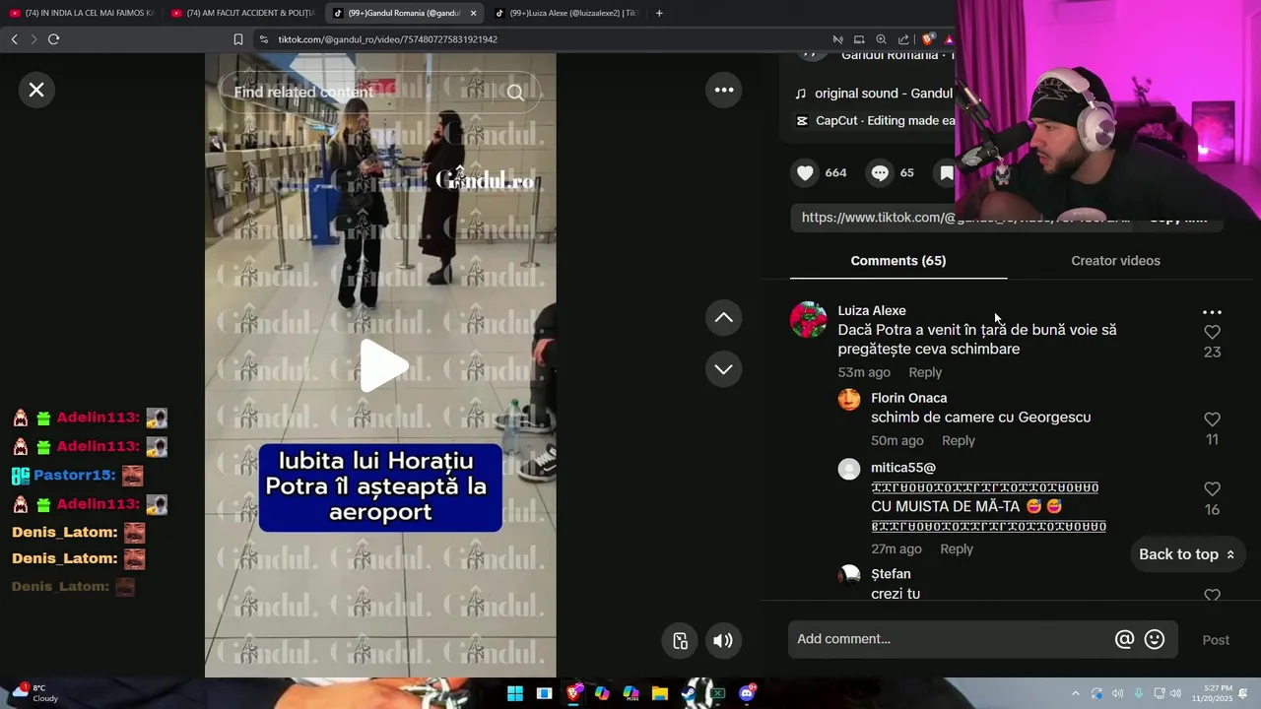Viewport: 1261px width, 709px height.
Task: Like Florin Onaca's comment
Action: (x=1213, y=419)
